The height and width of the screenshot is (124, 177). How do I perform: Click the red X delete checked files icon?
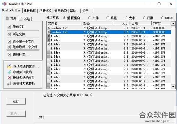coord(9,77)
